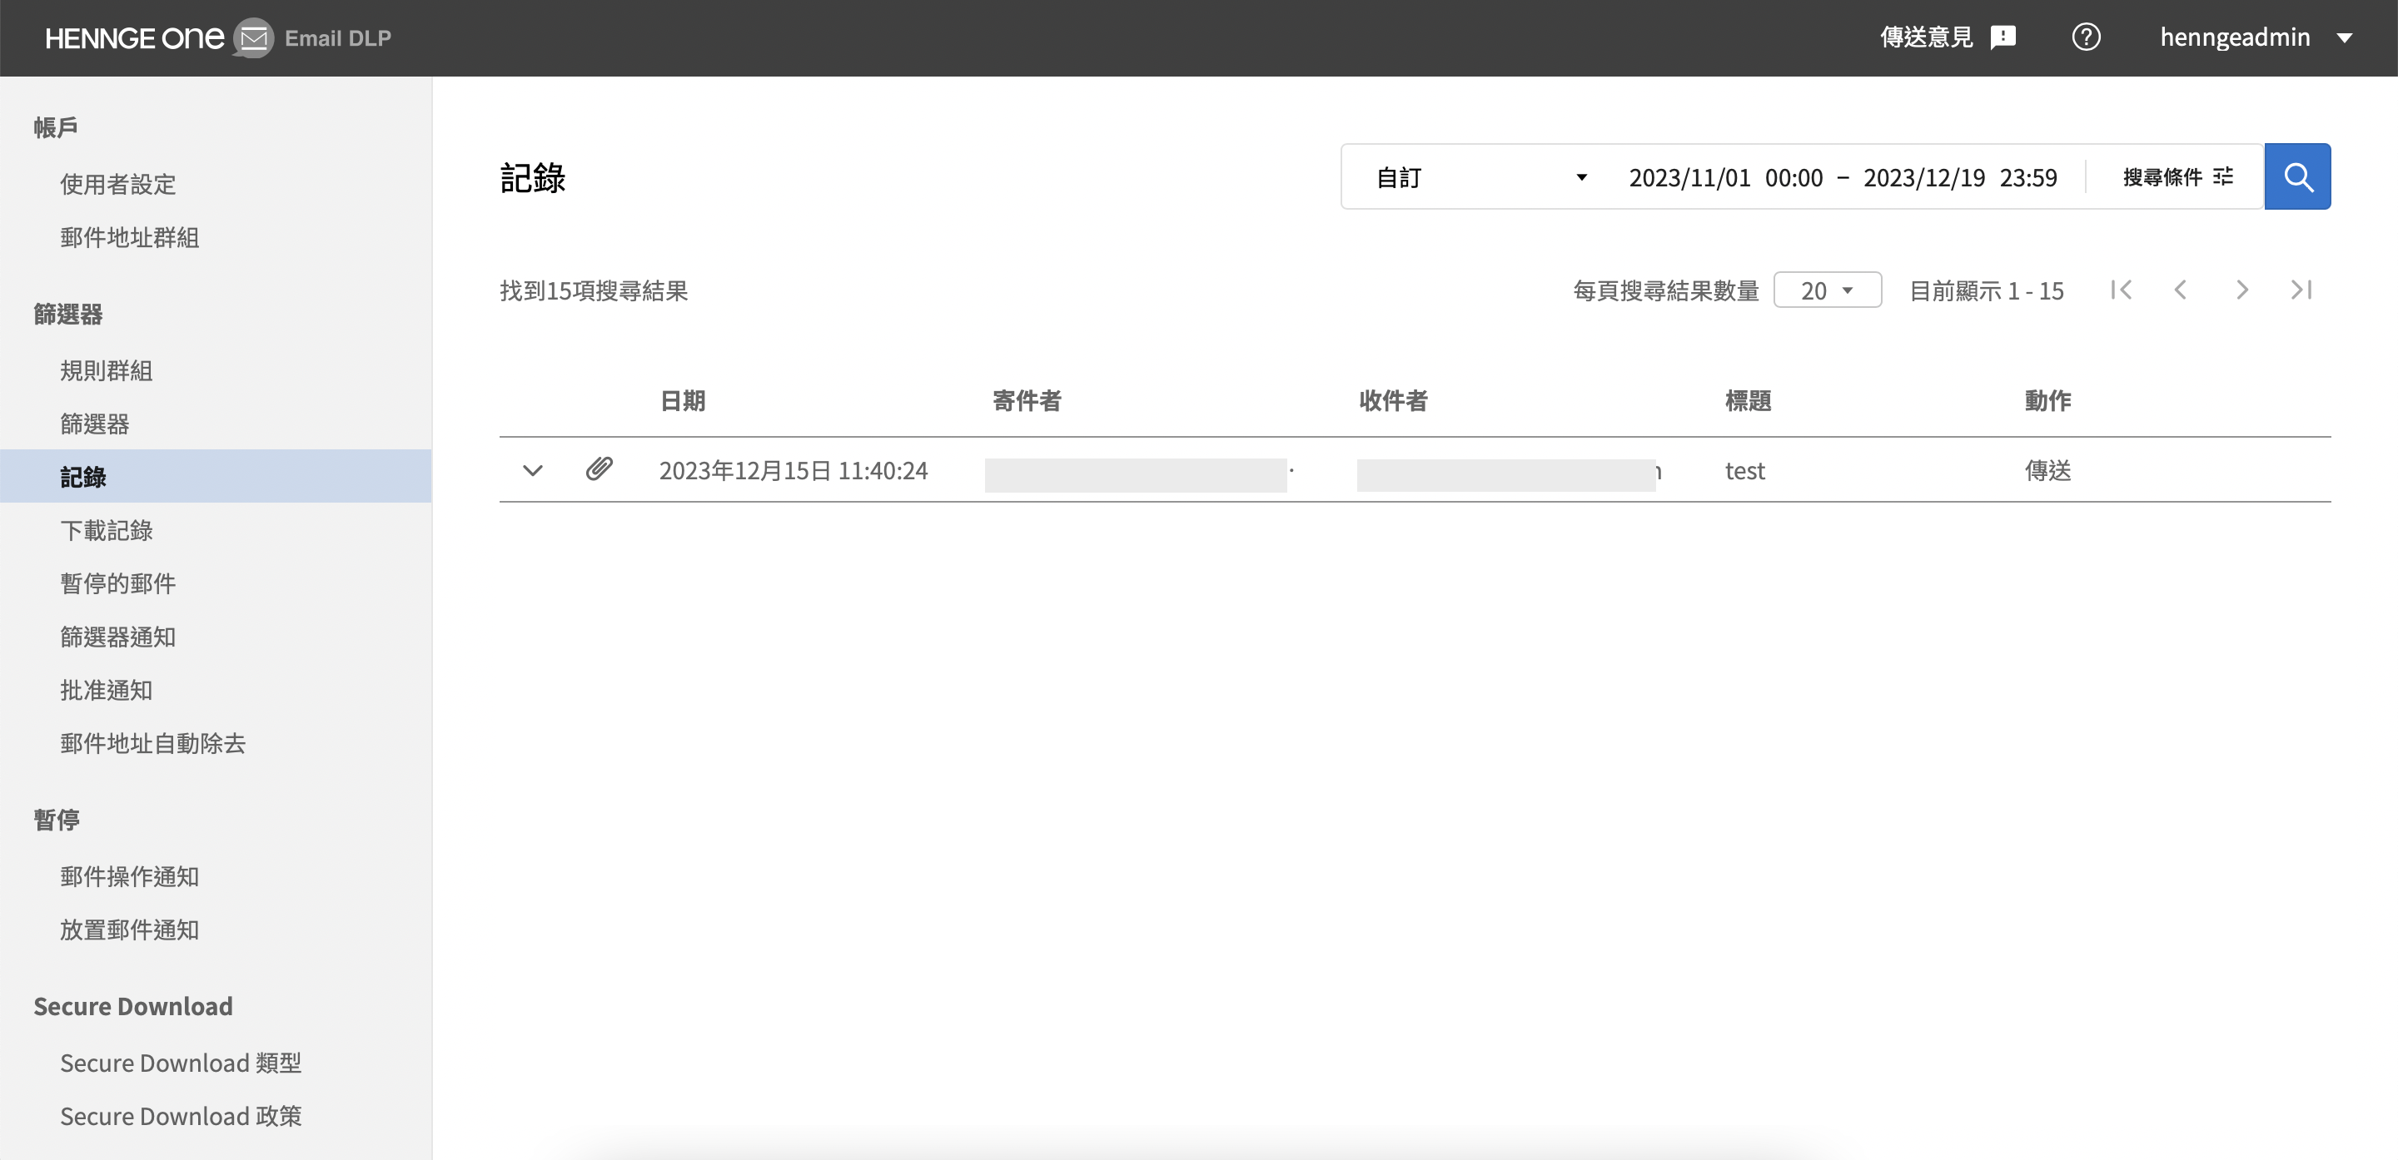Open the per-page results dropdown showing 20
2398x1160 pixels.
point(1827,290)
